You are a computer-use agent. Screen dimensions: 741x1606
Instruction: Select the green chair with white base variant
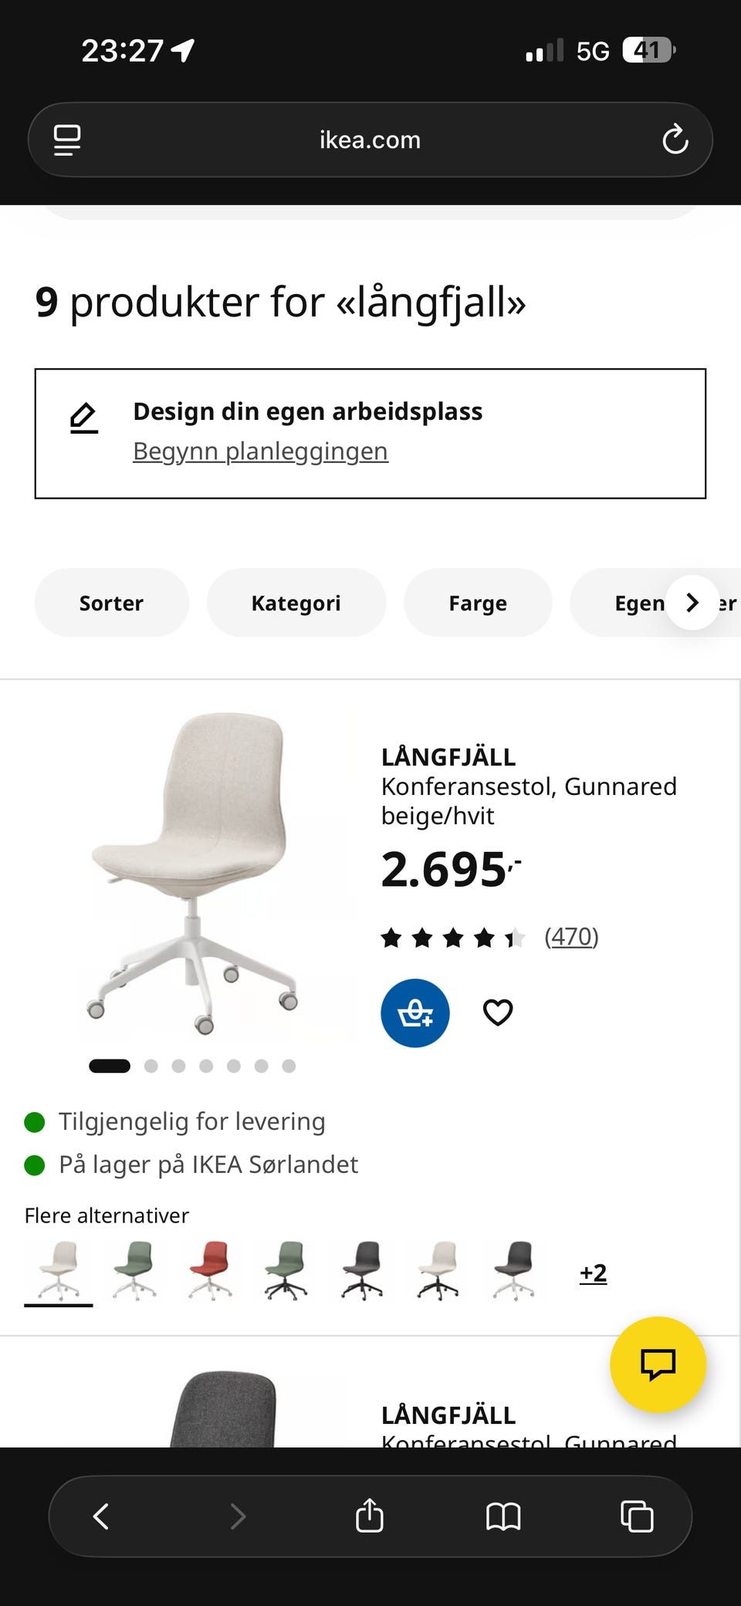[x=134, y=1271]
